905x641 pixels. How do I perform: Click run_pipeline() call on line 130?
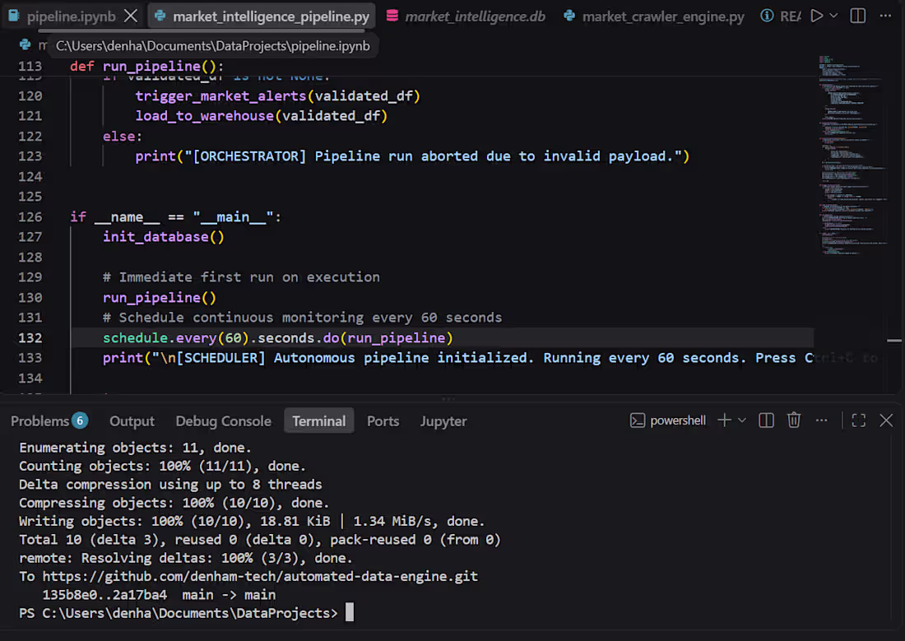pyautogui.click(x=160, y=297)
